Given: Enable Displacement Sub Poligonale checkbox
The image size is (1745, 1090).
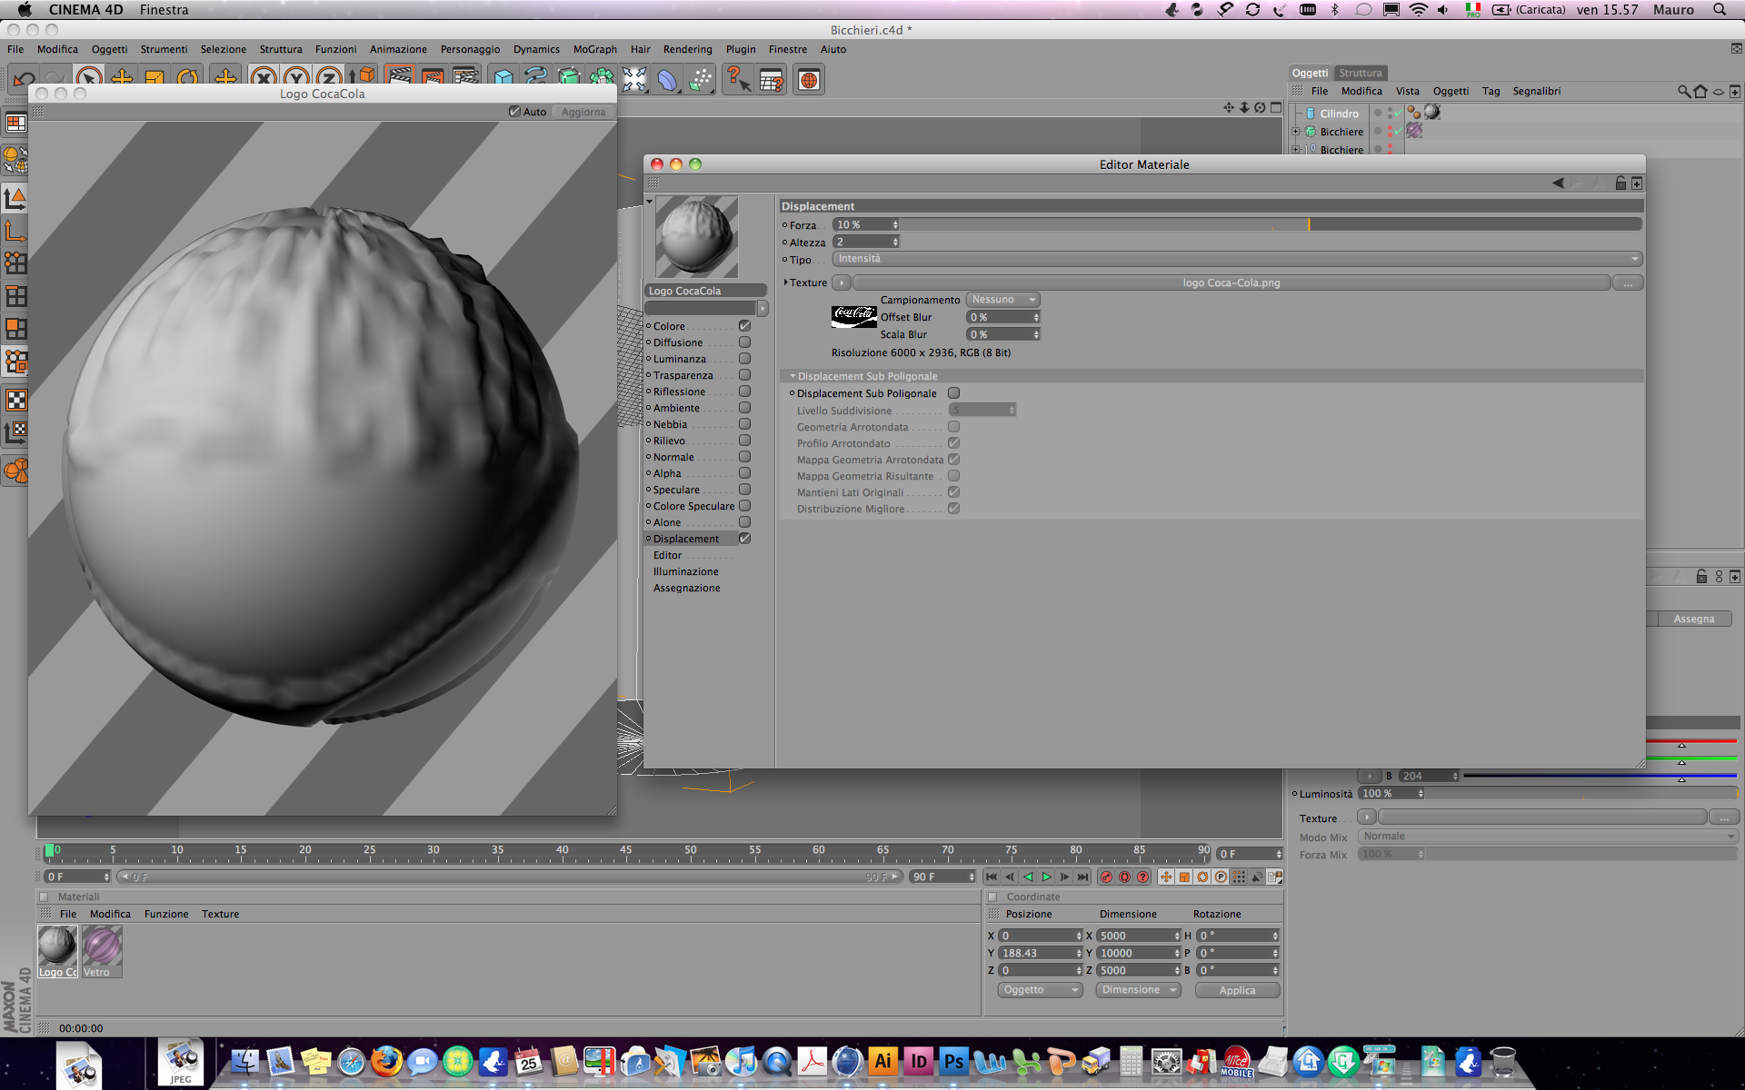Looking at the screenshot, I should coord(953,393).
